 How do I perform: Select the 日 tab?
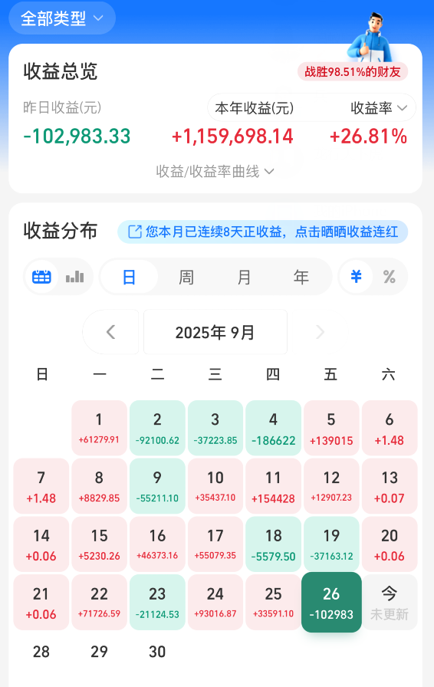(x=129, y=277)
